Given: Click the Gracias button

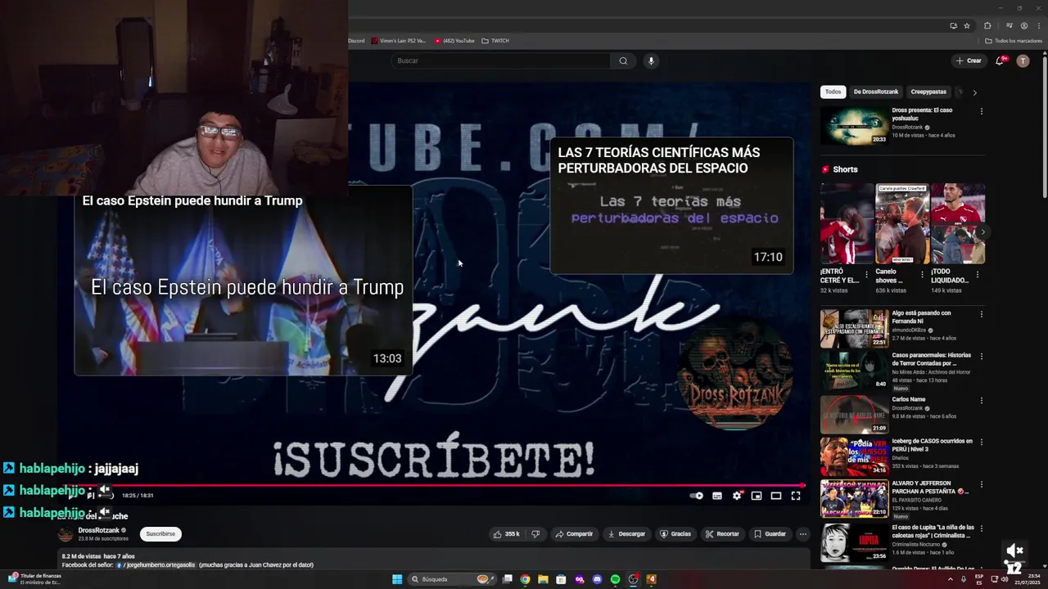Looking at the screenshot, I should click(675, 534).
